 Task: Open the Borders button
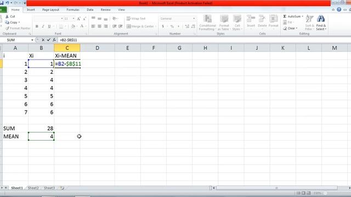(61, 26)
